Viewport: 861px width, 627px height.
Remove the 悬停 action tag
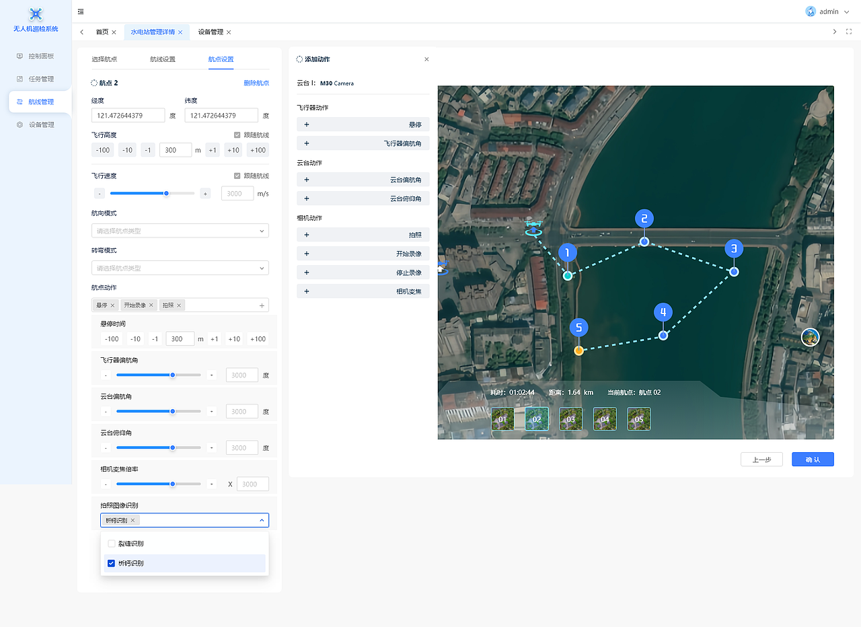tap(113, 305)
